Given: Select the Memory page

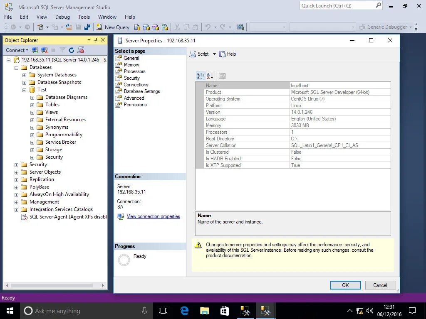Looking at the screenshot, I should point(131,65).
